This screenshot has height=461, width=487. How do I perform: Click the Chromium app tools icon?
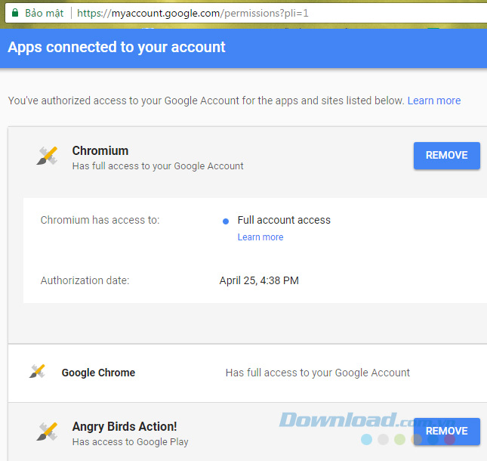click(x=47, y=156)
